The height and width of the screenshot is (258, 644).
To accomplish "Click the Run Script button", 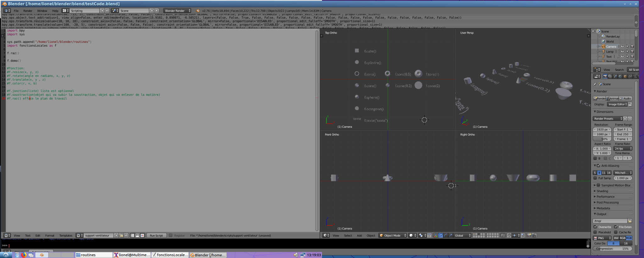I will tap(156, 235).
